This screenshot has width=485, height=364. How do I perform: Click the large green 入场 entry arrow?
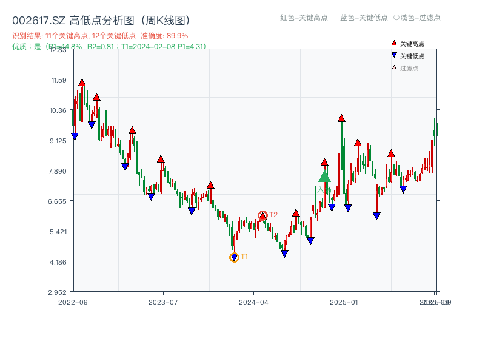pos(324,177)
